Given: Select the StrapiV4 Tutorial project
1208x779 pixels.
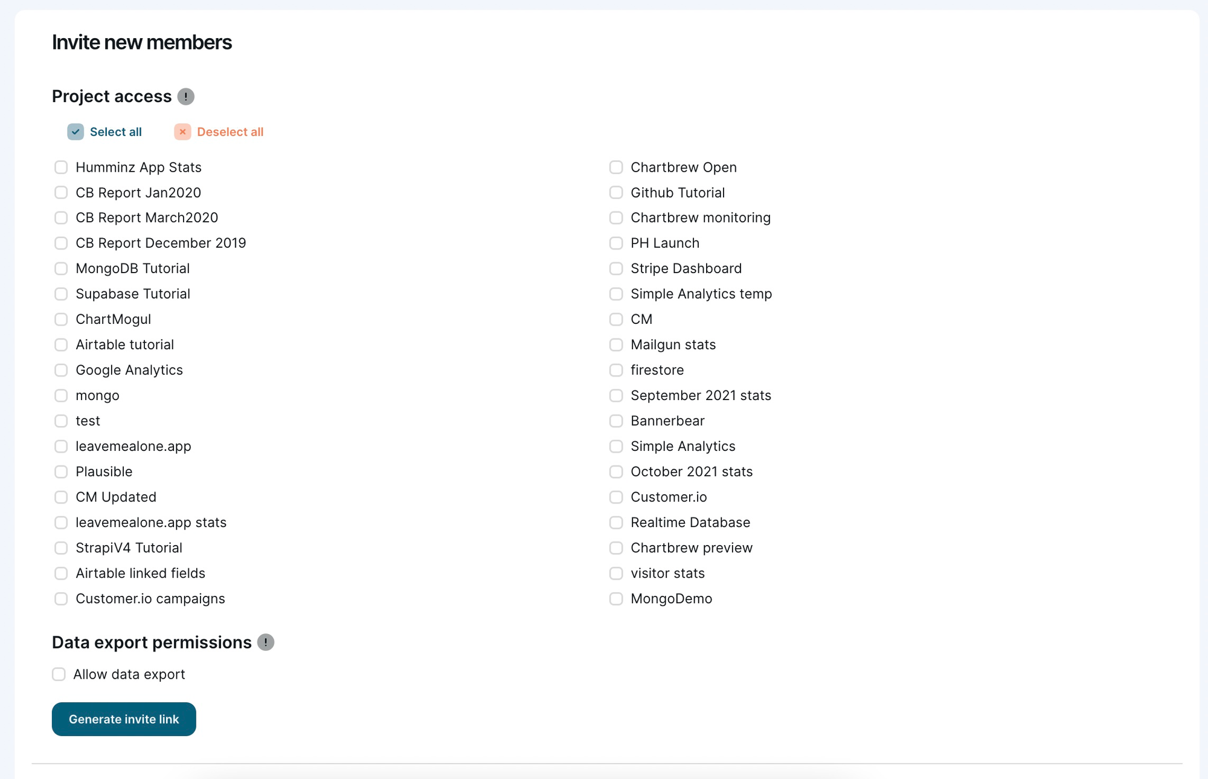Looking at the screenshot, I should pos(61,548).
